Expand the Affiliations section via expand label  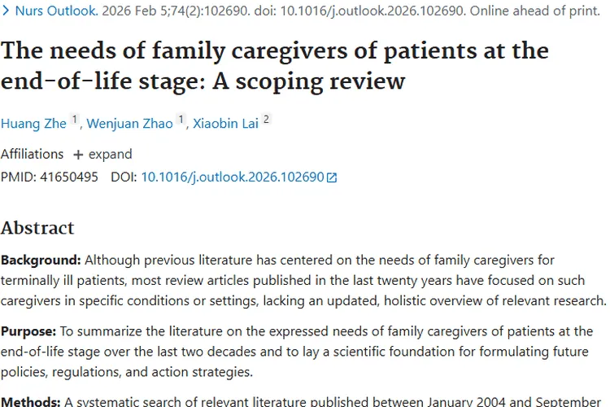[x=110, y=155]
